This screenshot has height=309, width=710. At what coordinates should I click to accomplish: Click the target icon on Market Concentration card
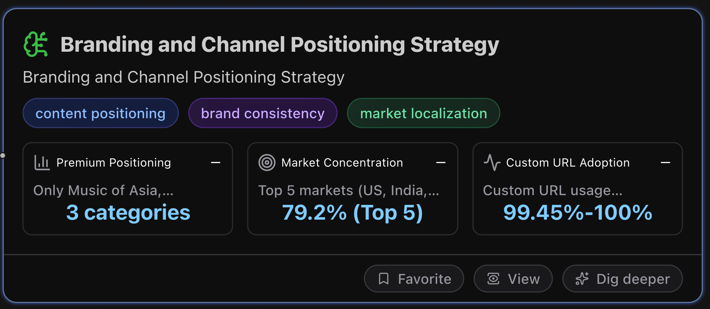pos(267,162)
